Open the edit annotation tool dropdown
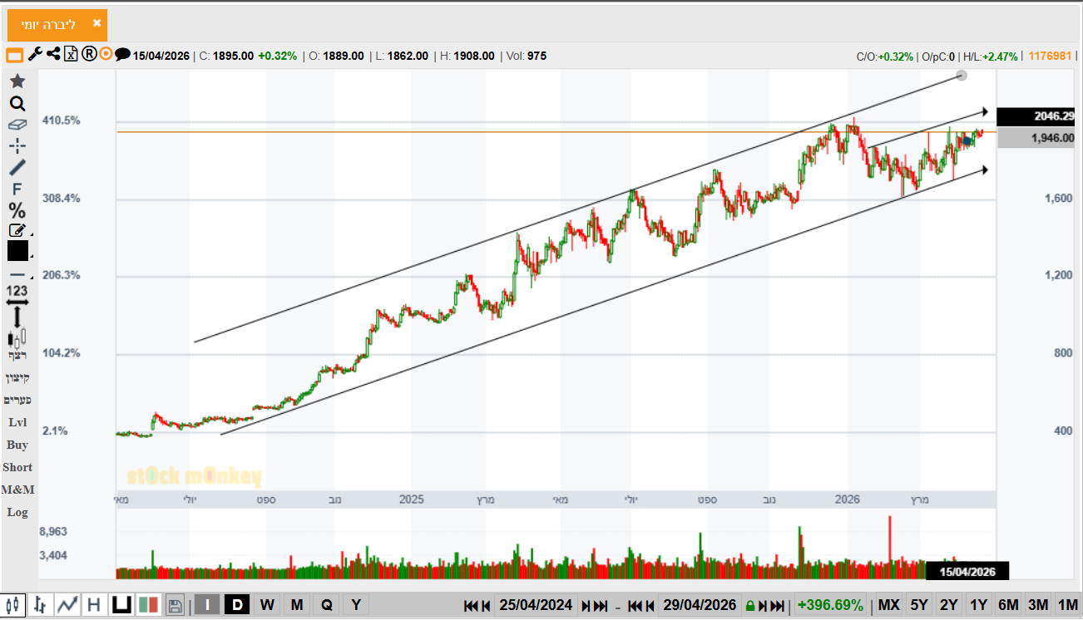 point(17,230)
